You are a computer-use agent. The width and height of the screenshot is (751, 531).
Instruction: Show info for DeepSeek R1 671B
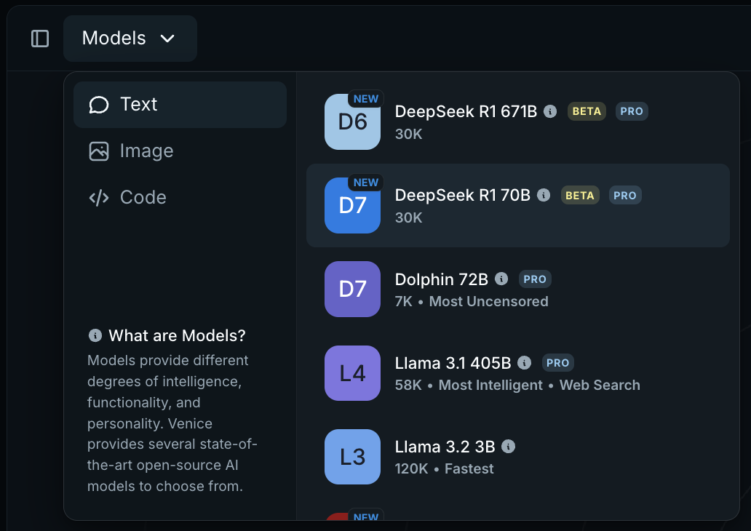pos(551,111)
